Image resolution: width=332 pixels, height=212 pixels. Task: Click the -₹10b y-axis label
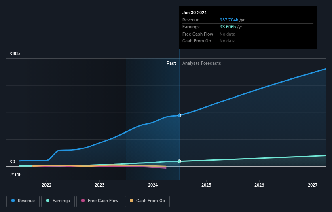pyautogui.click(x=16, y=175)
